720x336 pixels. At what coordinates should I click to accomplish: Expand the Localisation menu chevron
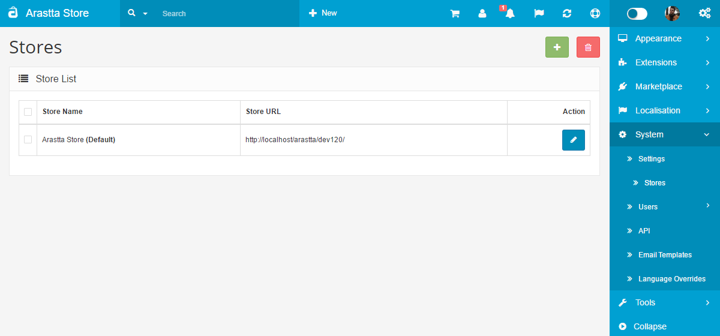pyautogui.click(x=708, y=110)
